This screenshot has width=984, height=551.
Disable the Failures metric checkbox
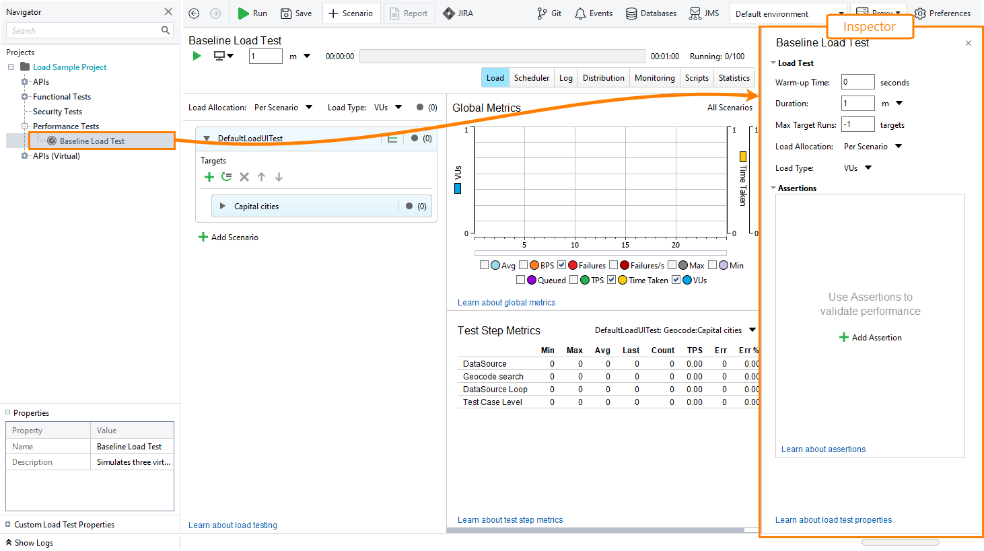point(562,264)
